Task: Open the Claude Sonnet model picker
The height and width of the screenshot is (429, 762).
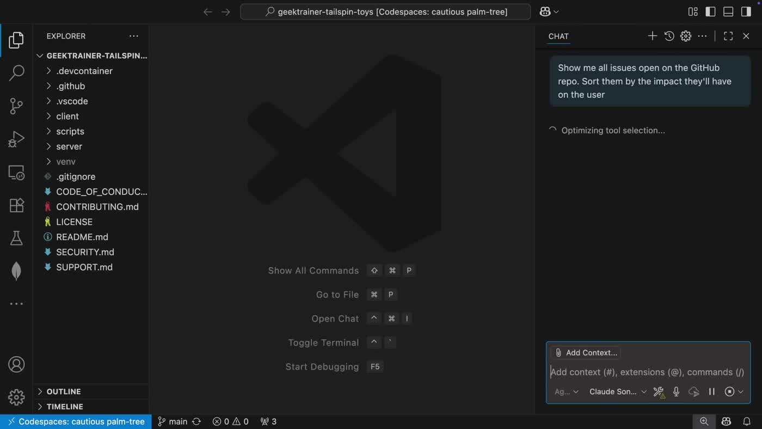Action: 618,391
